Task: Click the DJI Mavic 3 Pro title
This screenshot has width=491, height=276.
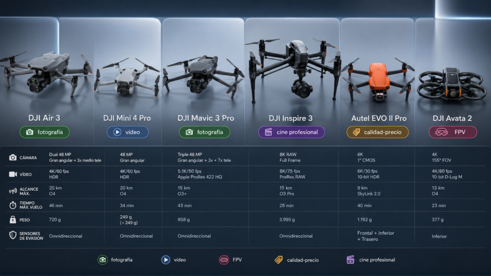Action: point(206,118)
